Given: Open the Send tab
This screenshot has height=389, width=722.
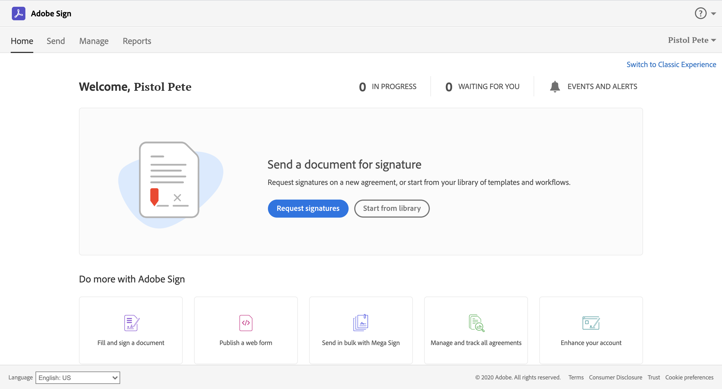Looking at the screenshot, I should [x=56, y=41].
